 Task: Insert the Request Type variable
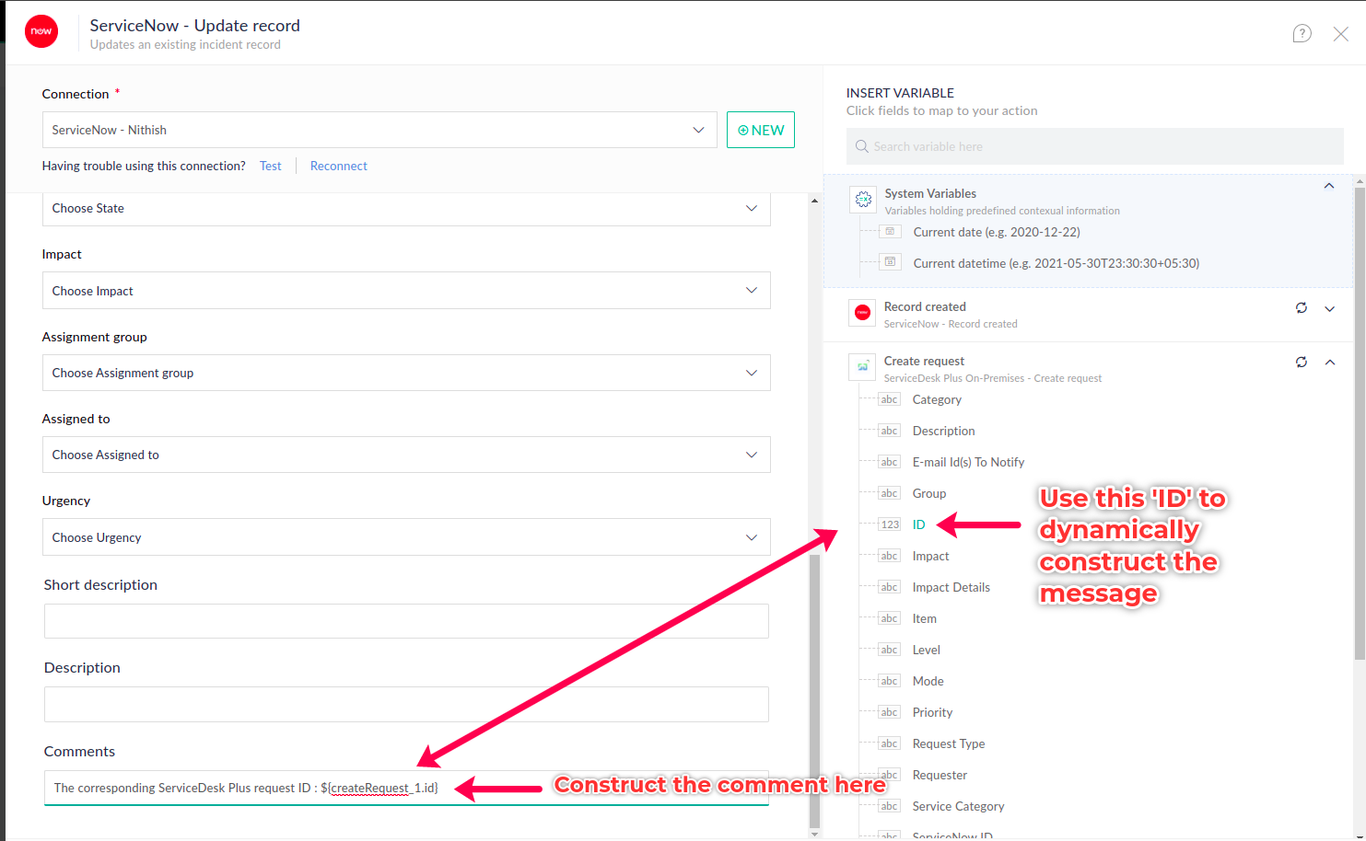(949, 743)
